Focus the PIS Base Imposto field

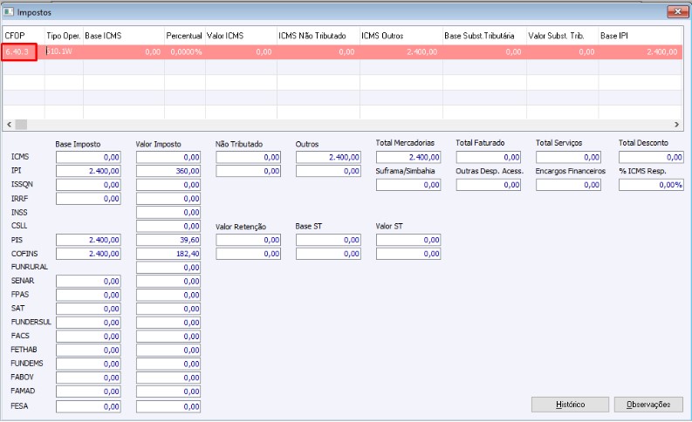click(88, 240)
